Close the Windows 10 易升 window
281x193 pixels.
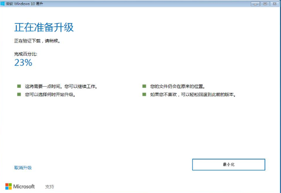[x=274, y=3]
